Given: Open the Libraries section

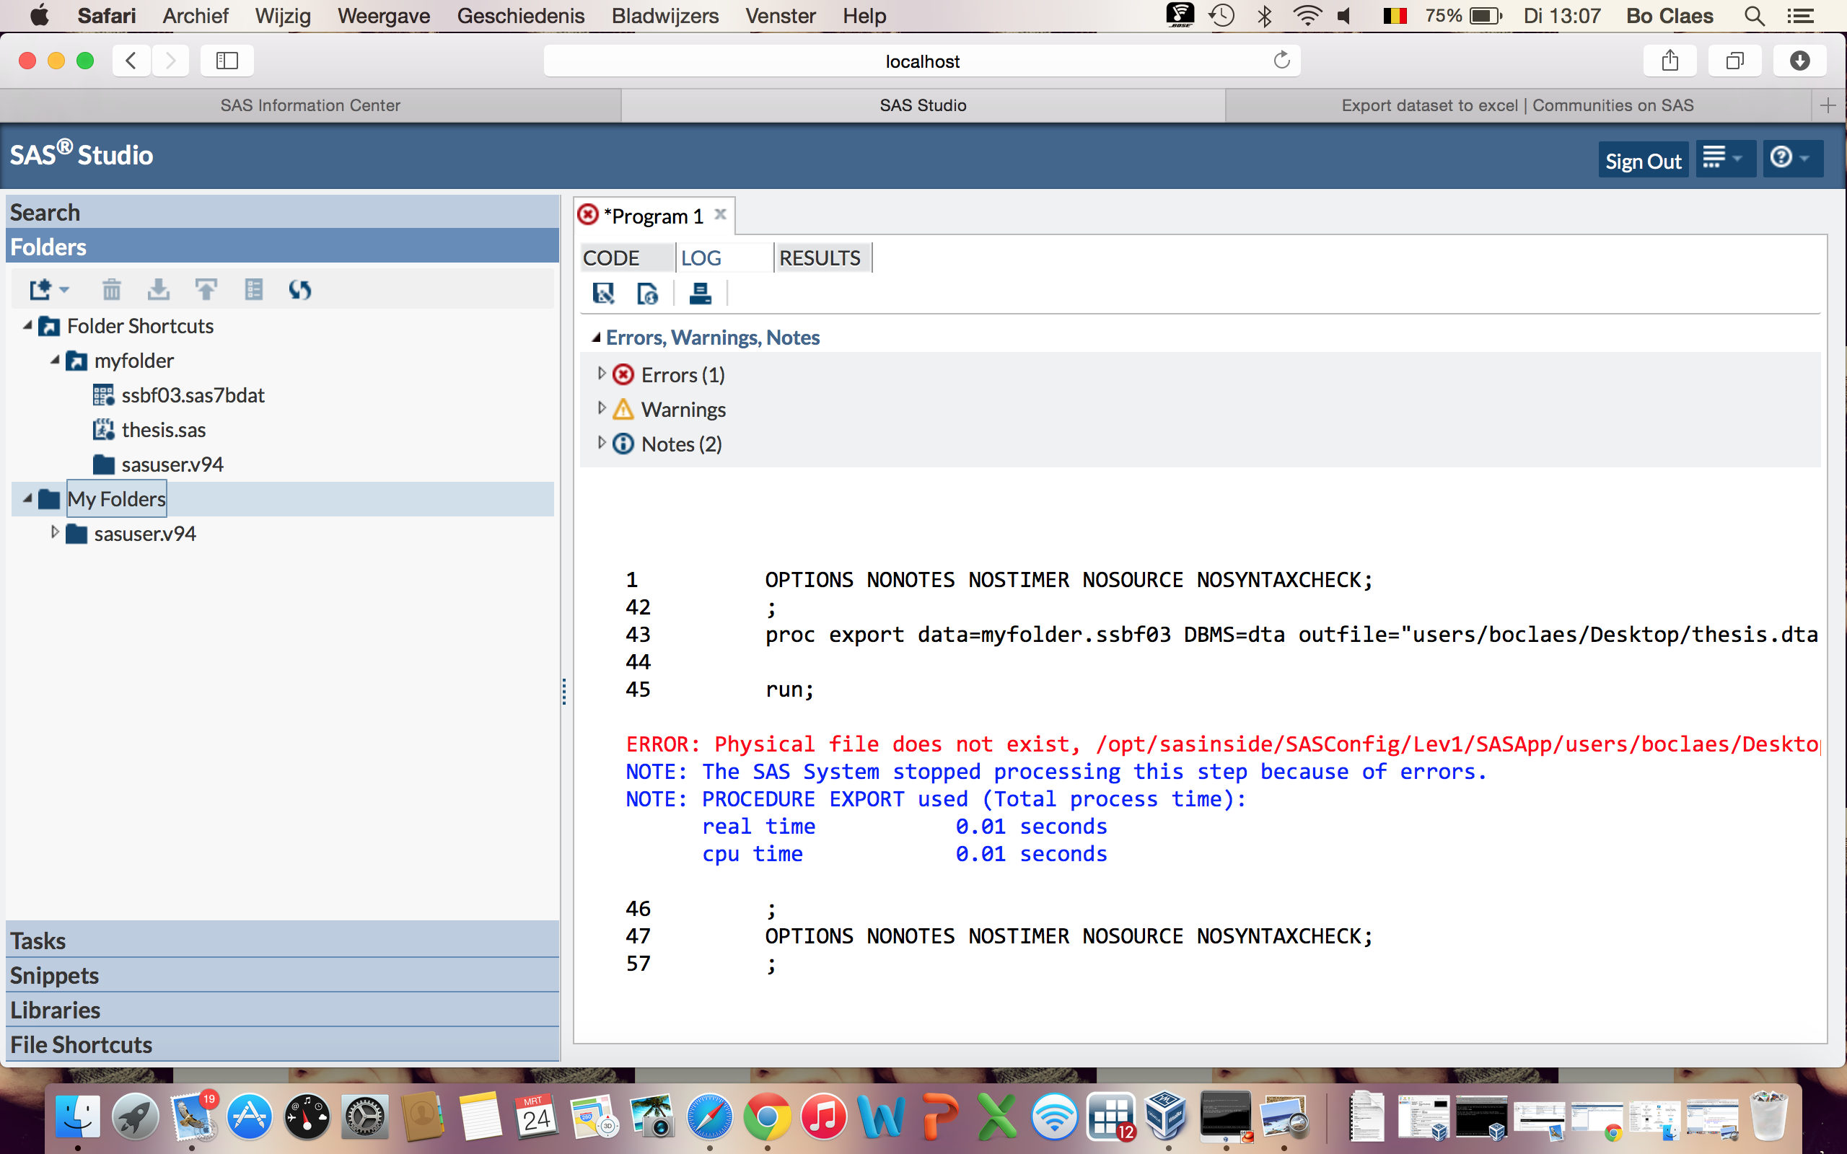Looking at the screenshot, I should click(55, 1010).
